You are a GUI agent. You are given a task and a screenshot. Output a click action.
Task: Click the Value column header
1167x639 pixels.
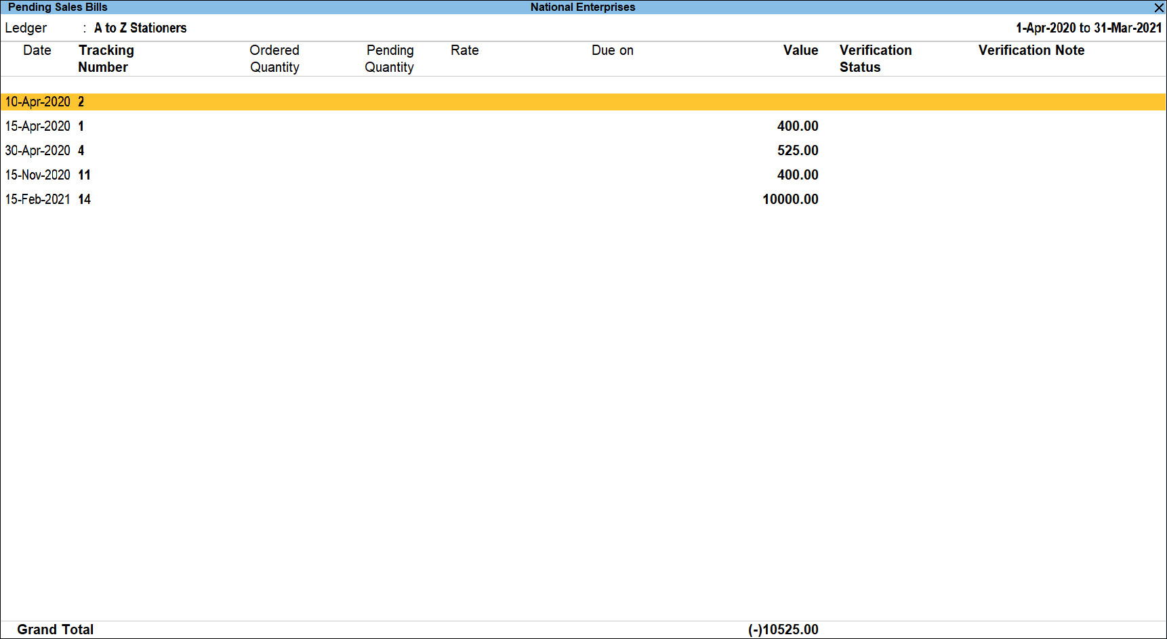point(800,50)
